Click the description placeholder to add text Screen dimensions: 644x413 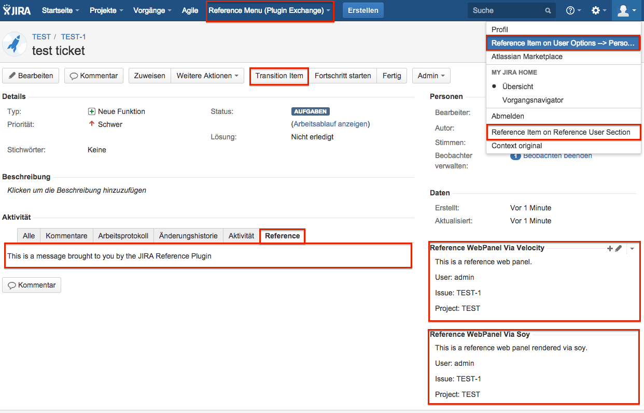pos(77,190)
